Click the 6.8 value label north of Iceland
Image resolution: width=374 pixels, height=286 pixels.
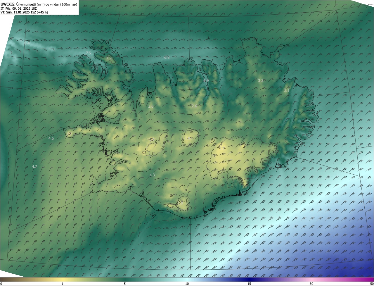point(167,58)
